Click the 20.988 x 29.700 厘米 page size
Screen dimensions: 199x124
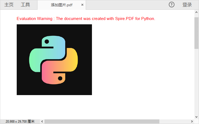point(20,122)
